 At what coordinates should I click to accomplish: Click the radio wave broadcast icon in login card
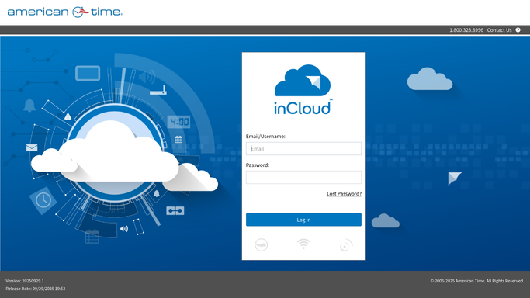click(x=346, y=245)
